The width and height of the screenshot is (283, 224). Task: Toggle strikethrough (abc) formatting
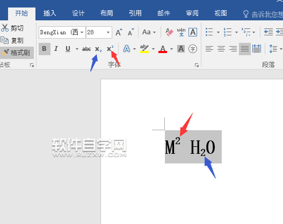86,49
